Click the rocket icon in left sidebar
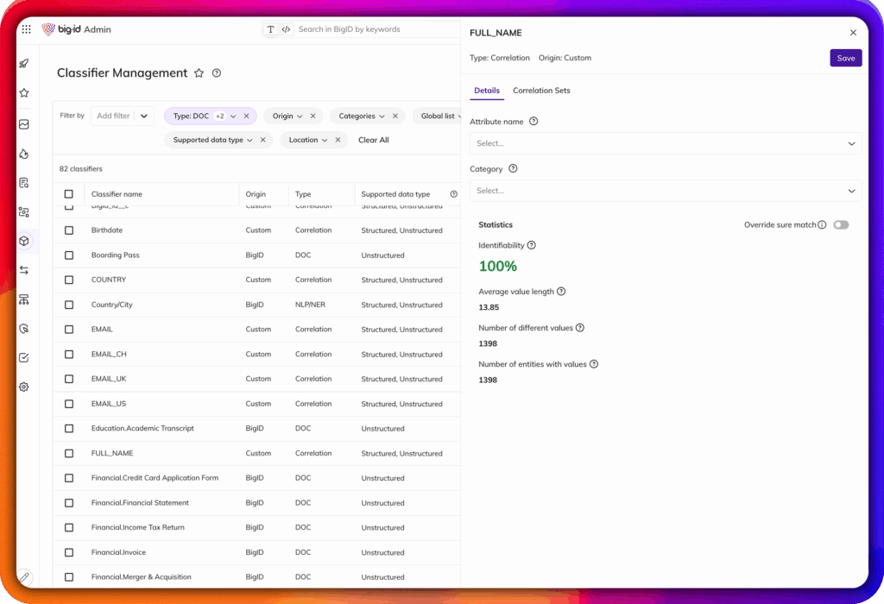This screenshot has height=604, width=884. (24, 63)
